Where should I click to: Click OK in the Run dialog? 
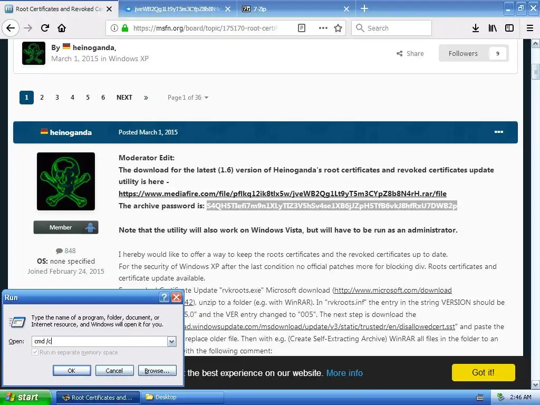(x=72, y=371)
